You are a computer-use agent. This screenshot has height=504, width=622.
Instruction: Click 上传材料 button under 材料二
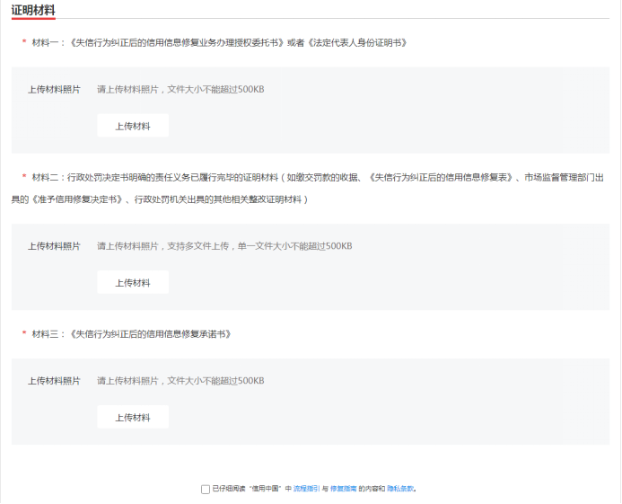point(133,282)
